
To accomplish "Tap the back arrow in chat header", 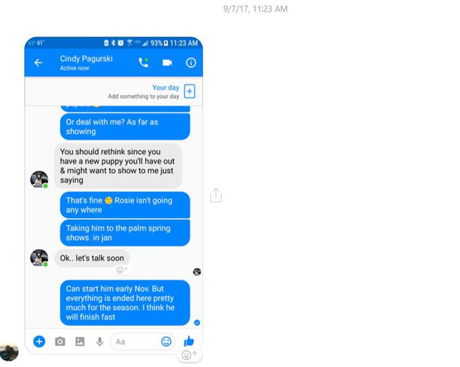I will (x=38, y=63).
